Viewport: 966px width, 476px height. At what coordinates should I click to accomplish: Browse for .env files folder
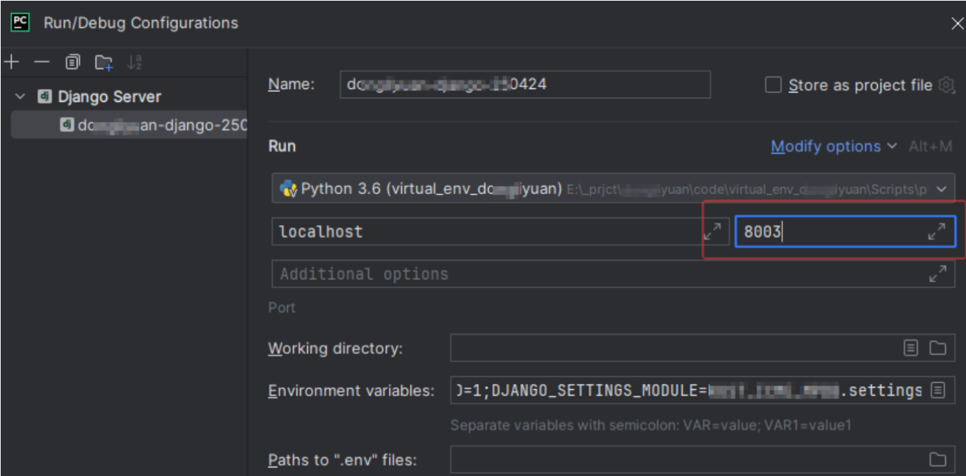coord(938,459)
